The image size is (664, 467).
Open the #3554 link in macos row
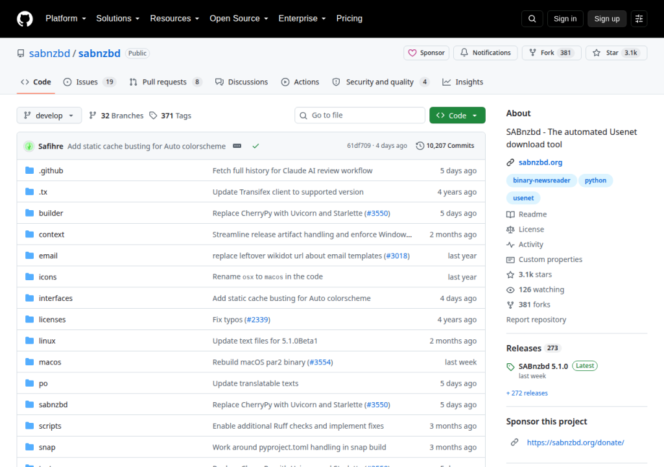click(320, 363)
